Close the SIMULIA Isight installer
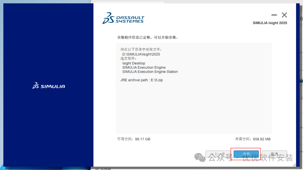 pos(284,15)
